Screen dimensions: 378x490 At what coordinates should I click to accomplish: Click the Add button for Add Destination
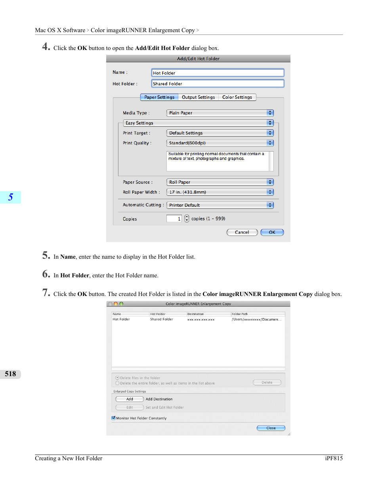click(130, 399)
